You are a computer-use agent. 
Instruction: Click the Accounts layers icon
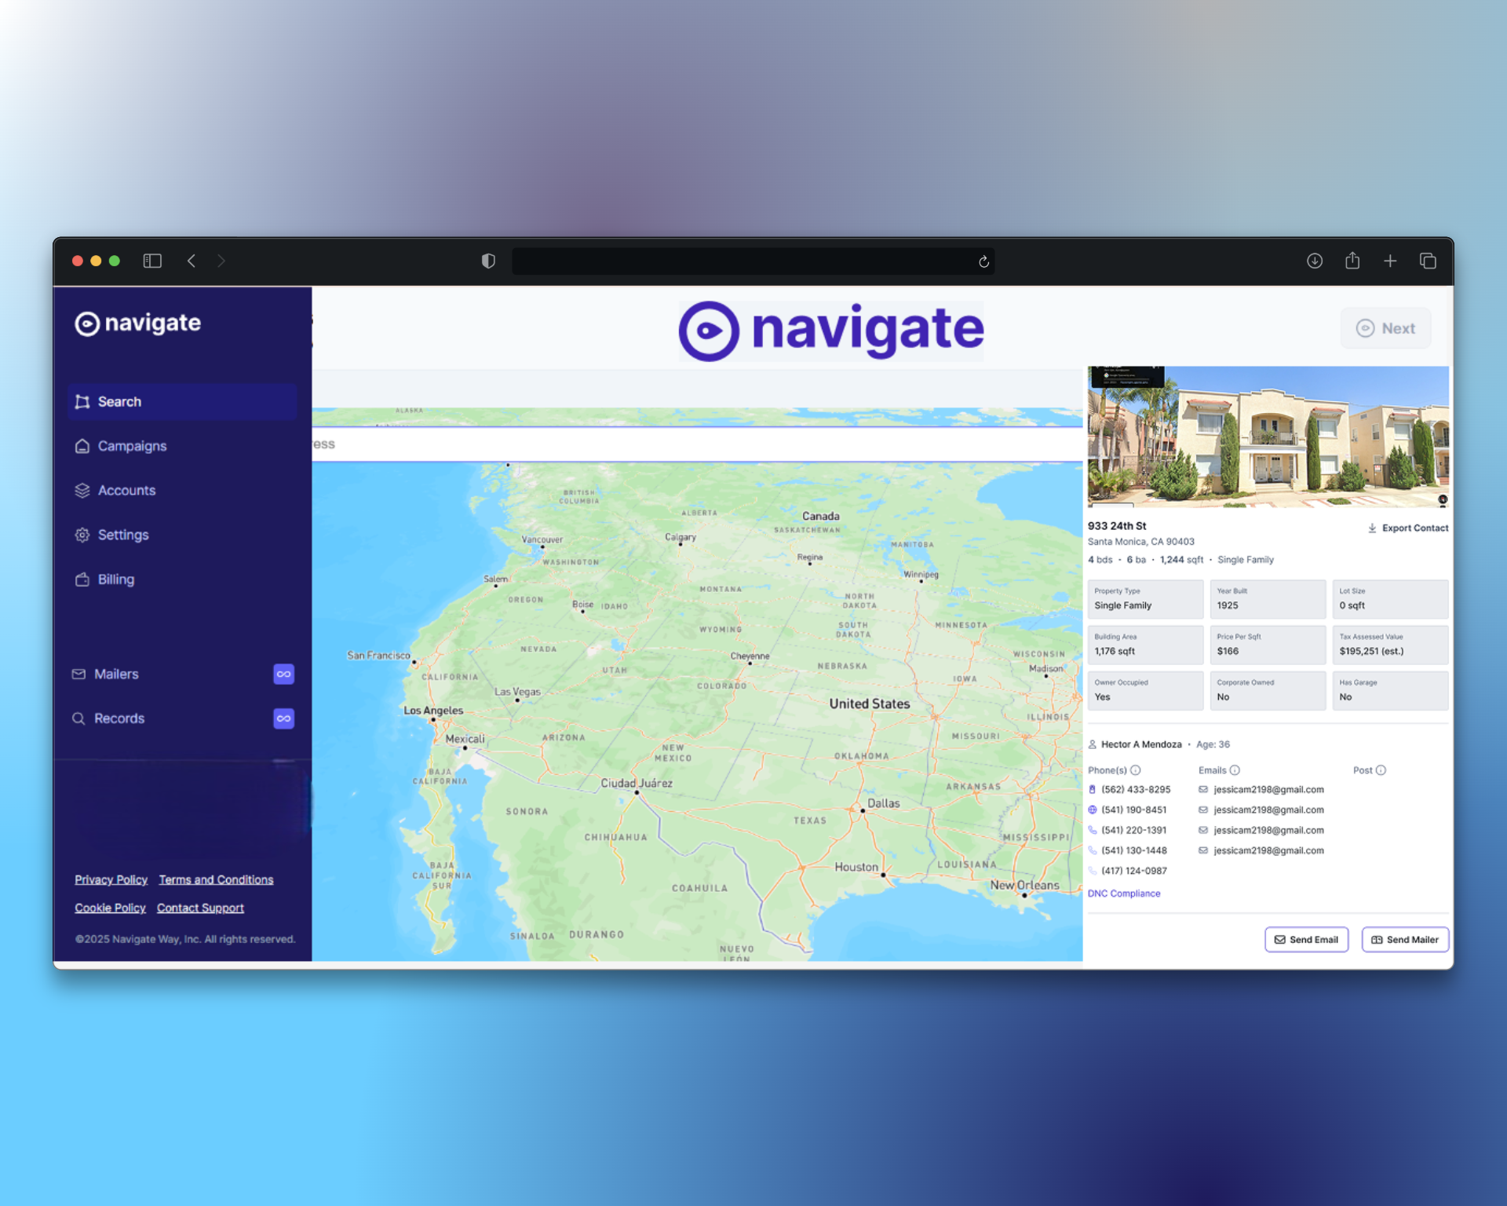82,490
